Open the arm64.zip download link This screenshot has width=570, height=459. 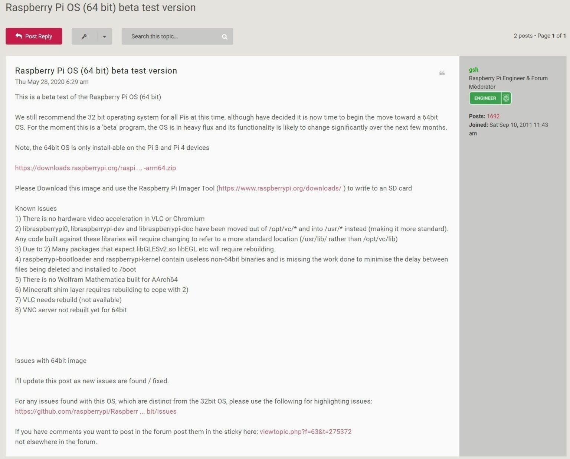tap(95, 168)
